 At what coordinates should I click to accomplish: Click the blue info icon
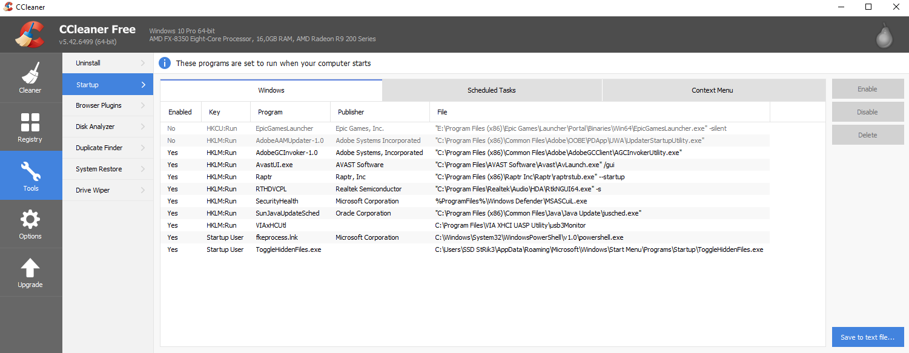[164, 63]
